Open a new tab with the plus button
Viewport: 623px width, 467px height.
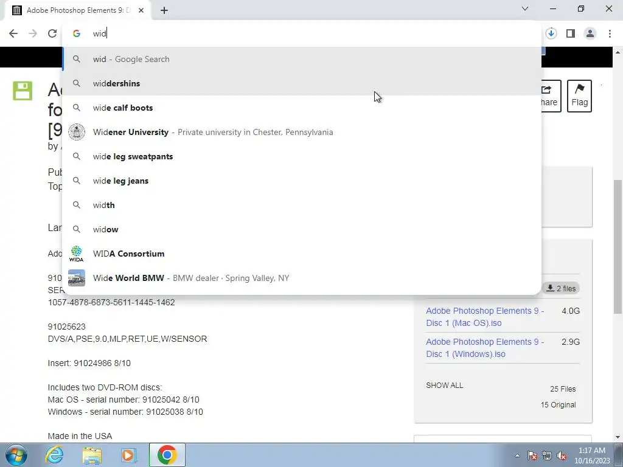[164, 10]
